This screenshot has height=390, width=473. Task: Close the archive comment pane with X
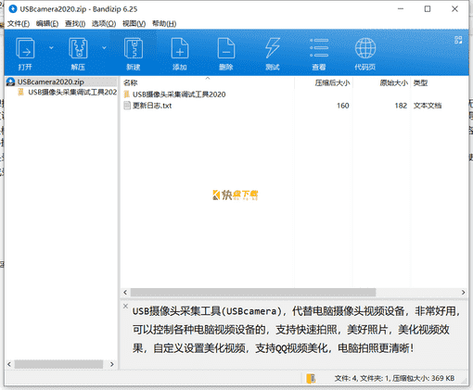125,306
